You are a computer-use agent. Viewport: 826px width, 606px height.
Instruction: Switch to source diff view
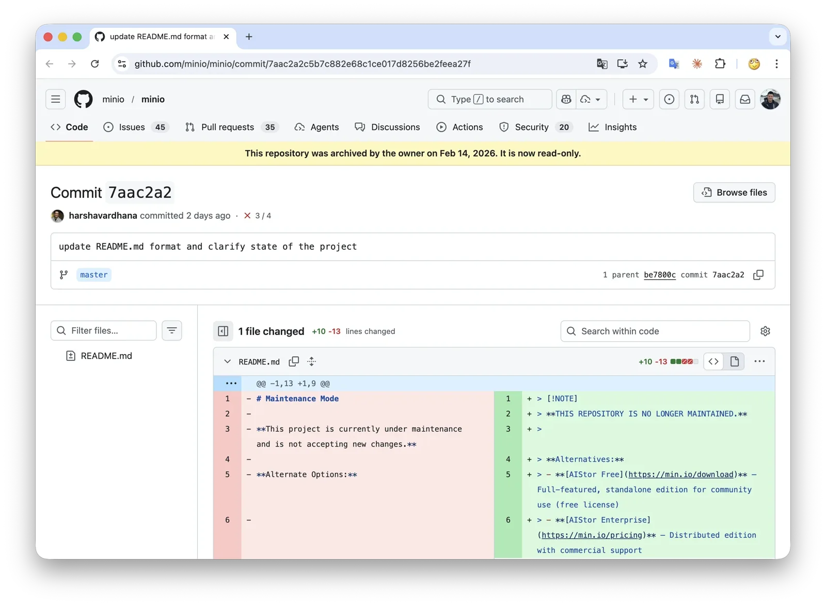click(x=713, y=361)
